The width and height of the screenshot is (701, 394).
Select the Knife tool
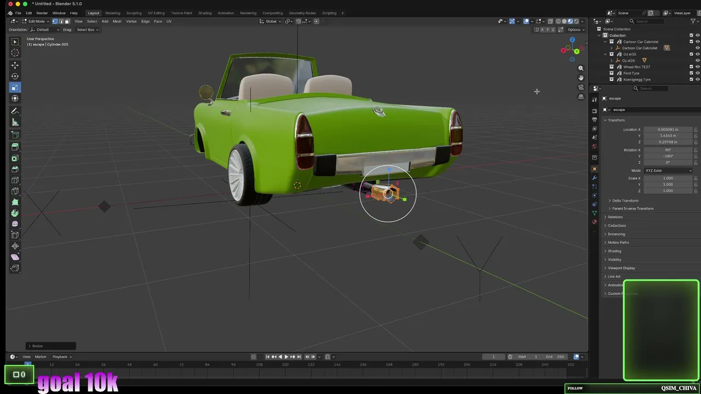pos(15,191)
